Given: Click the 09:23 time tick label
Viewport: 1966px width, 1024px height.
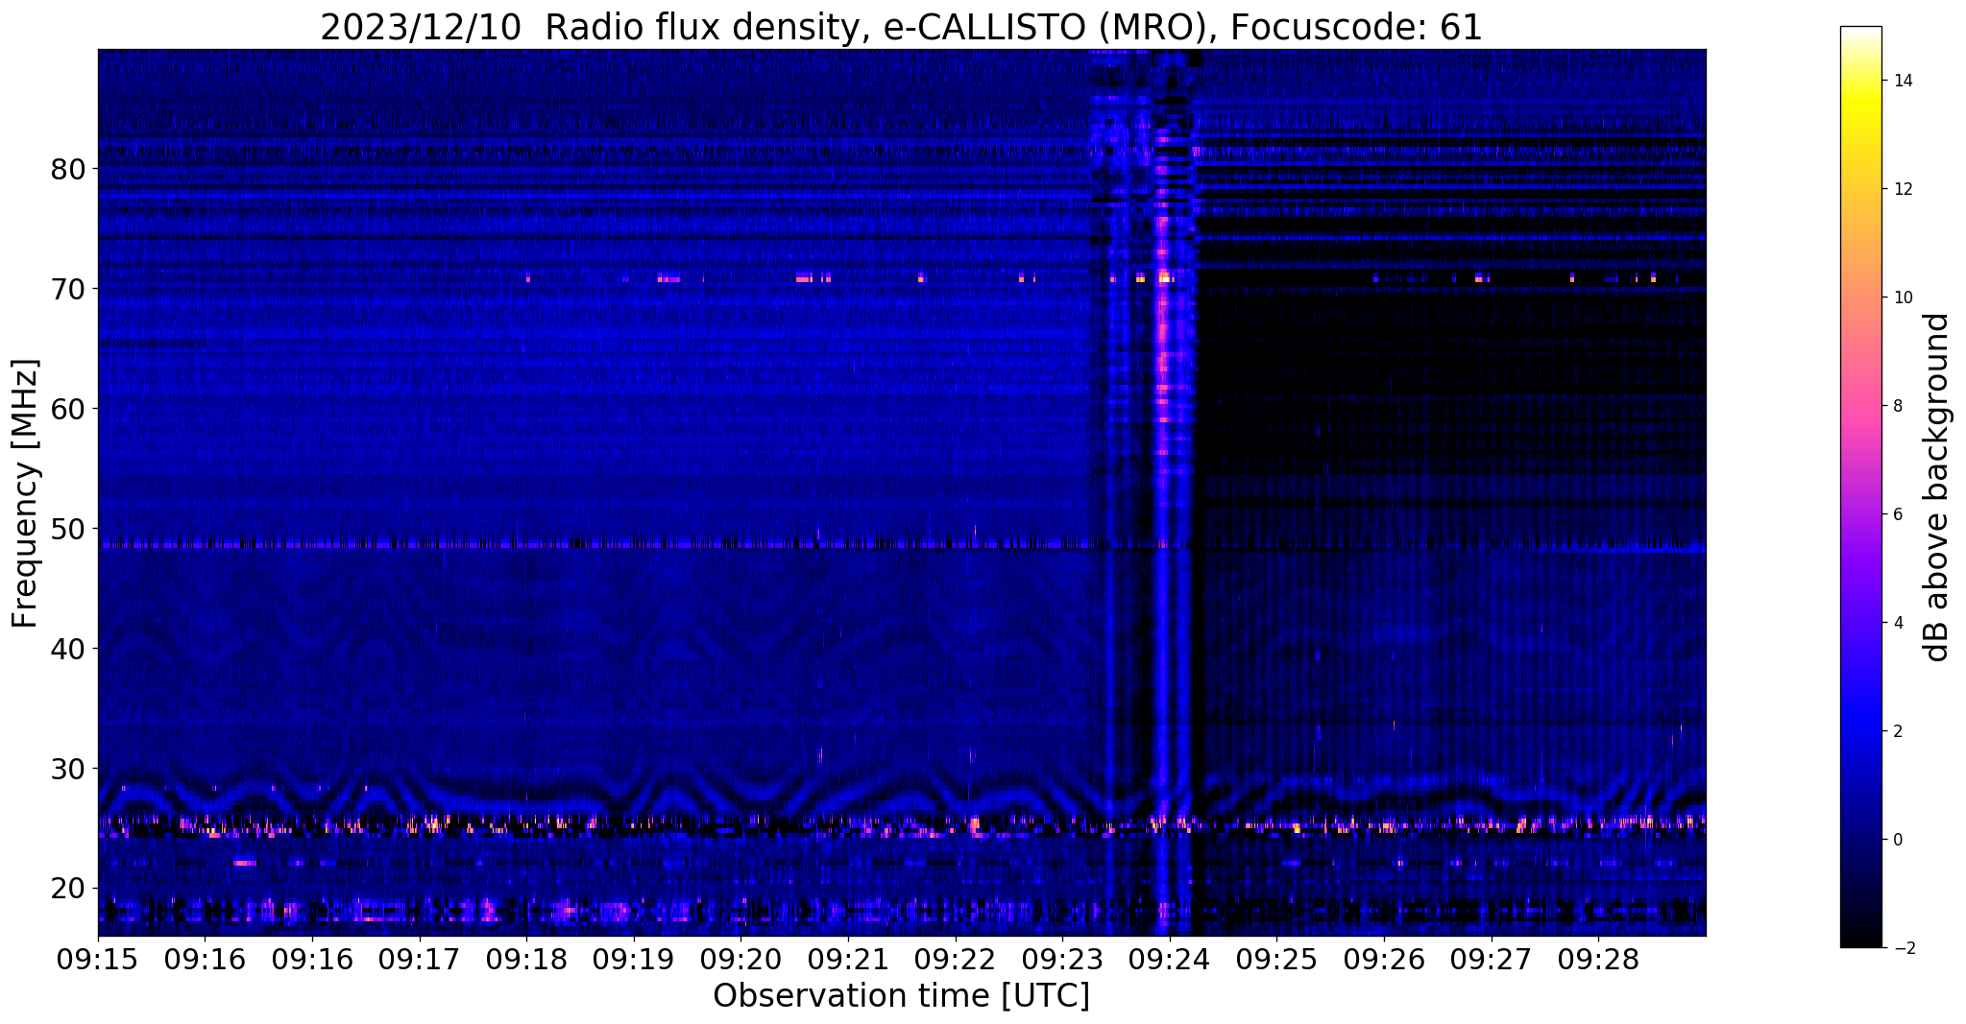Looking at the screenshot, I should click(x=1062, y=959).
